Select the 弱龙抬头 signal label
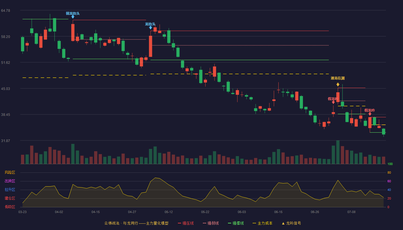 [73, 13]
